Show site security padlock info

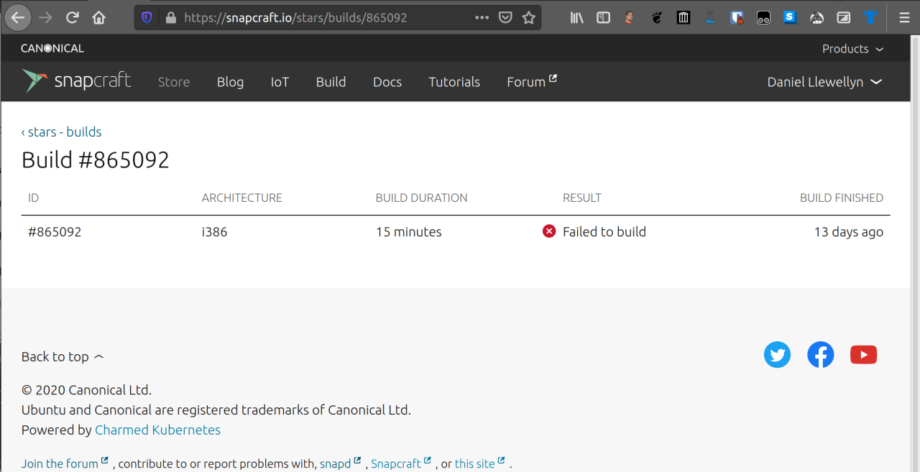[170, 17]
